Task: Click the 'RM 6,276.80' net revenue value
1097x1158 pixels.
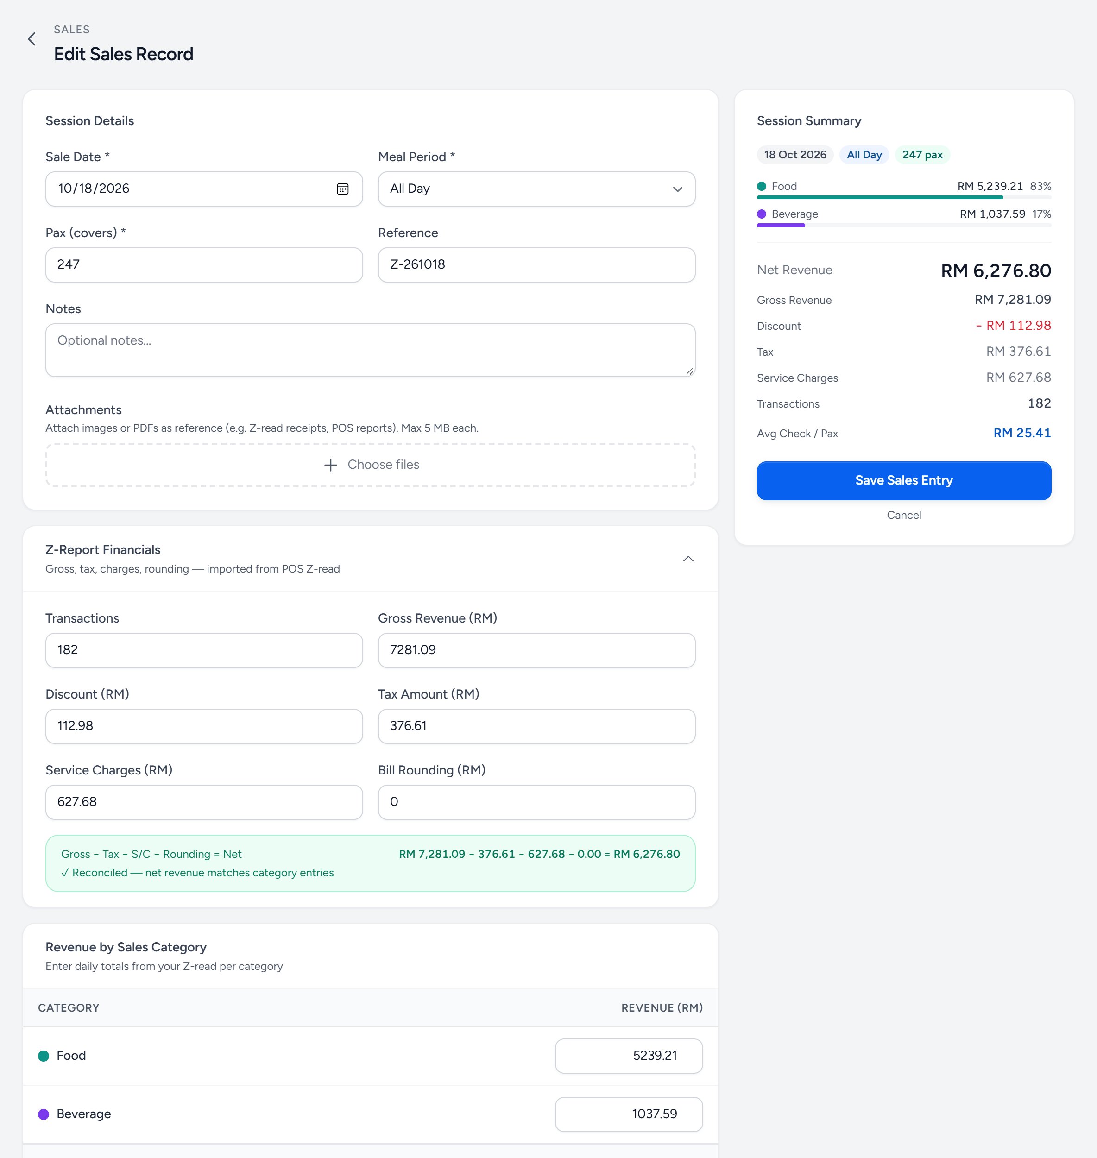Action: [995, 271]
